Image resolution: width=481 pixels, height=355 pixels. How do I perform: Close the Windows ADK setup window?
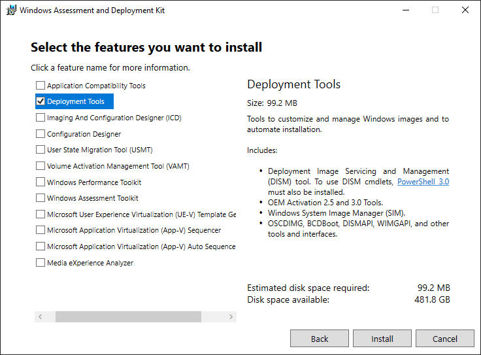465,10
